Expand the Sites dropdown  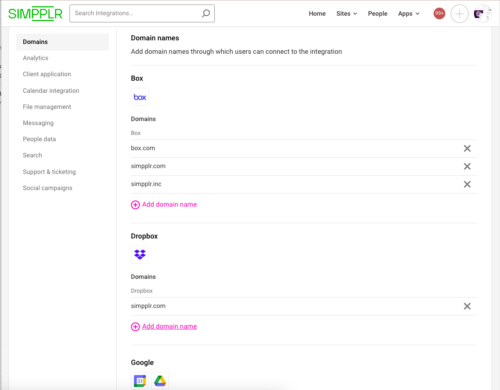[346, 13]
